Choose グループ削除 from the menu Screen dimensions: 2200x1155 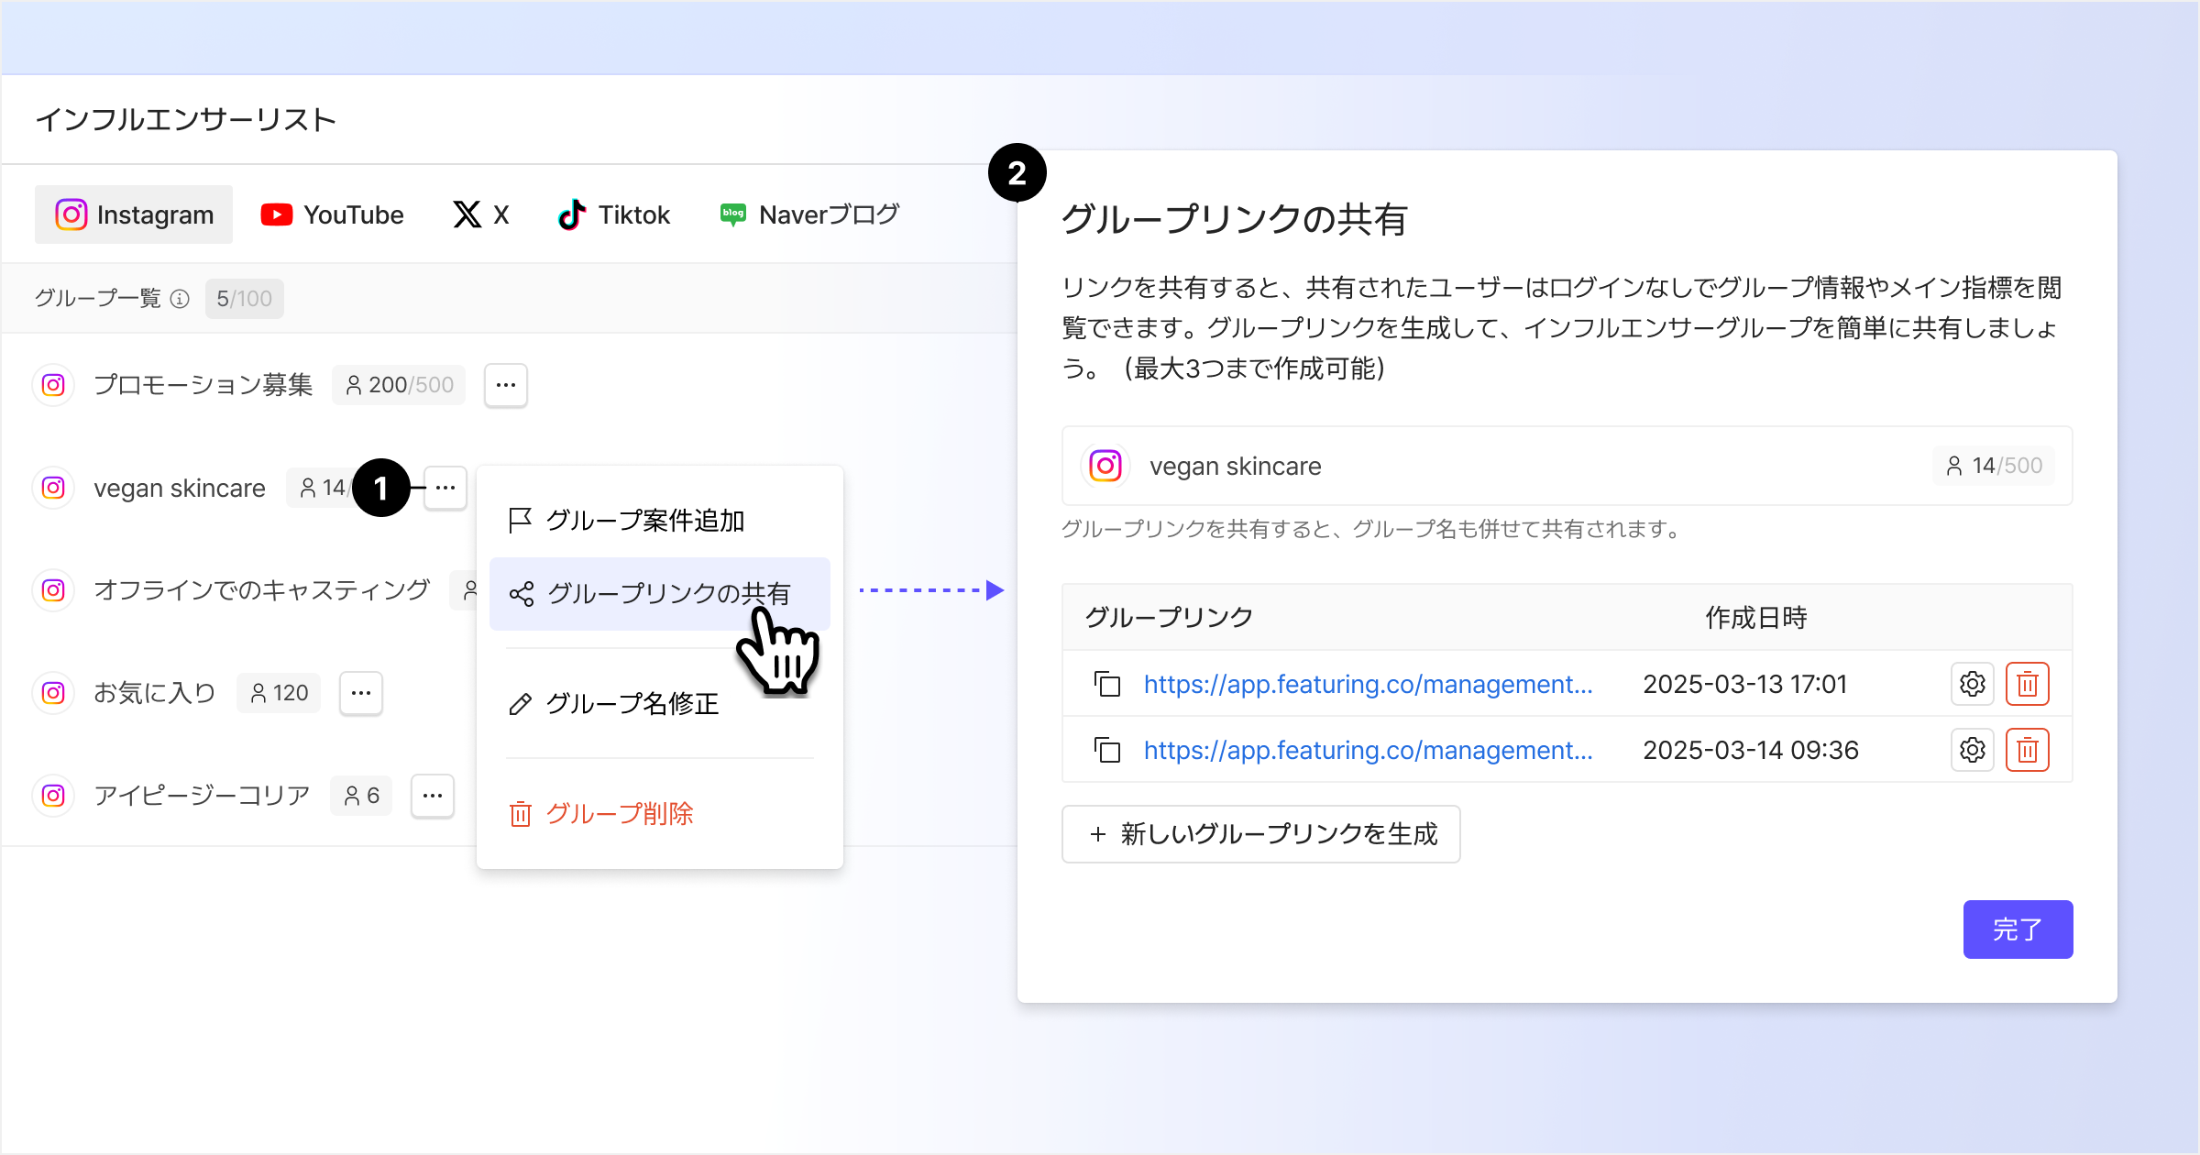(x=619, y=814)
